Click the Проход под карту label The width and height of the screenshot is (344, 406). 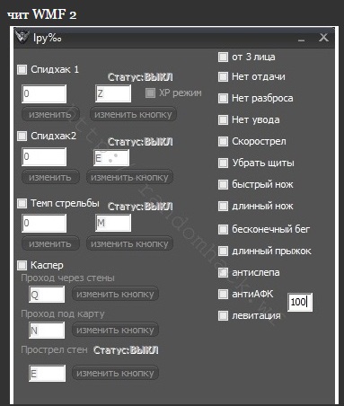[63, 314]
